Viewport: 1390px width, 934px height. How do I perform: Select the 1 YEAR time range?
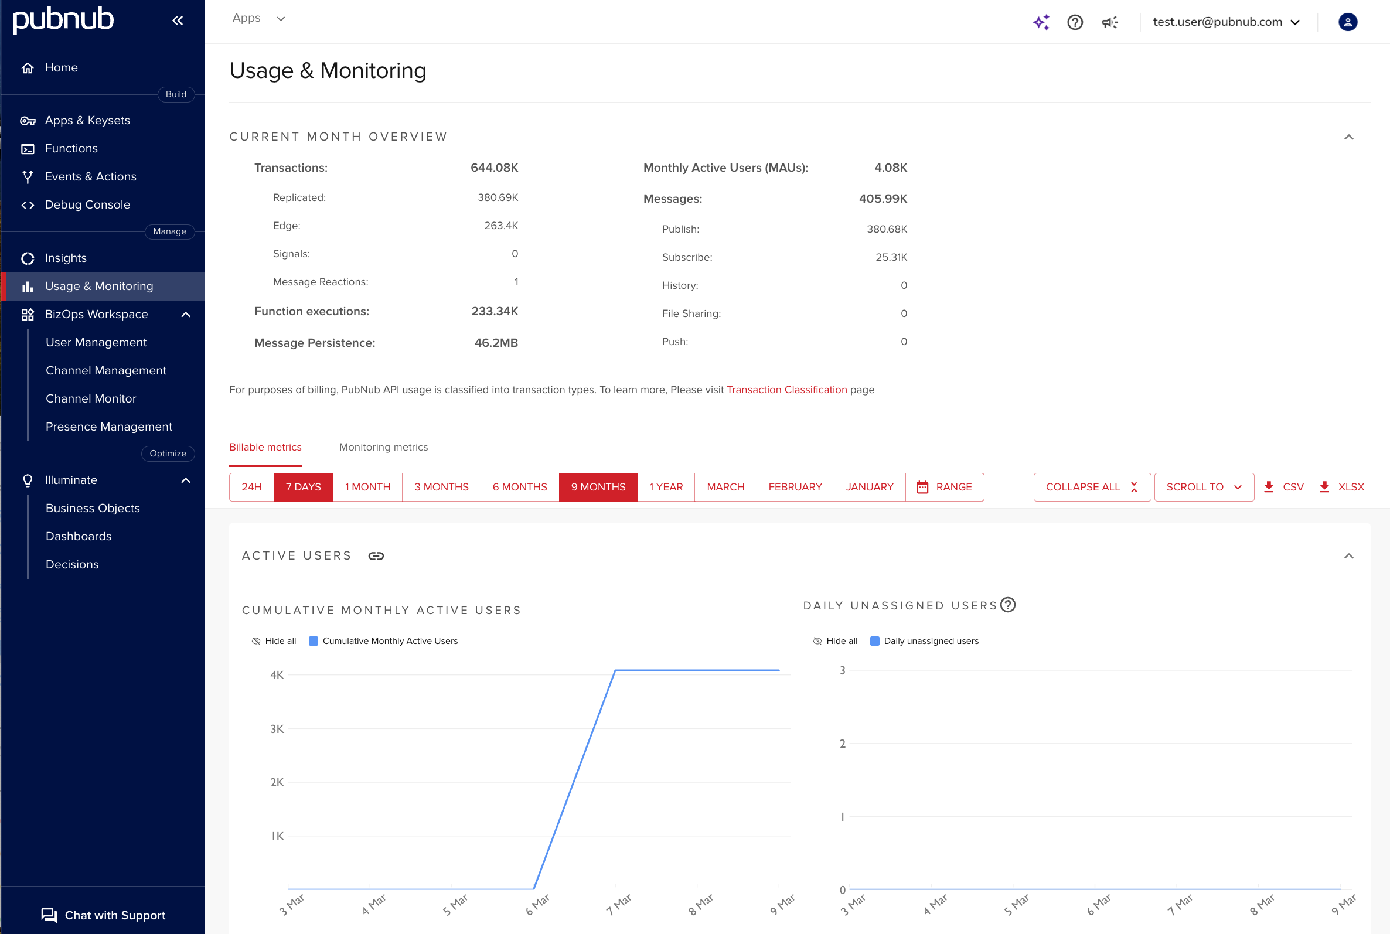click(665, 487)
